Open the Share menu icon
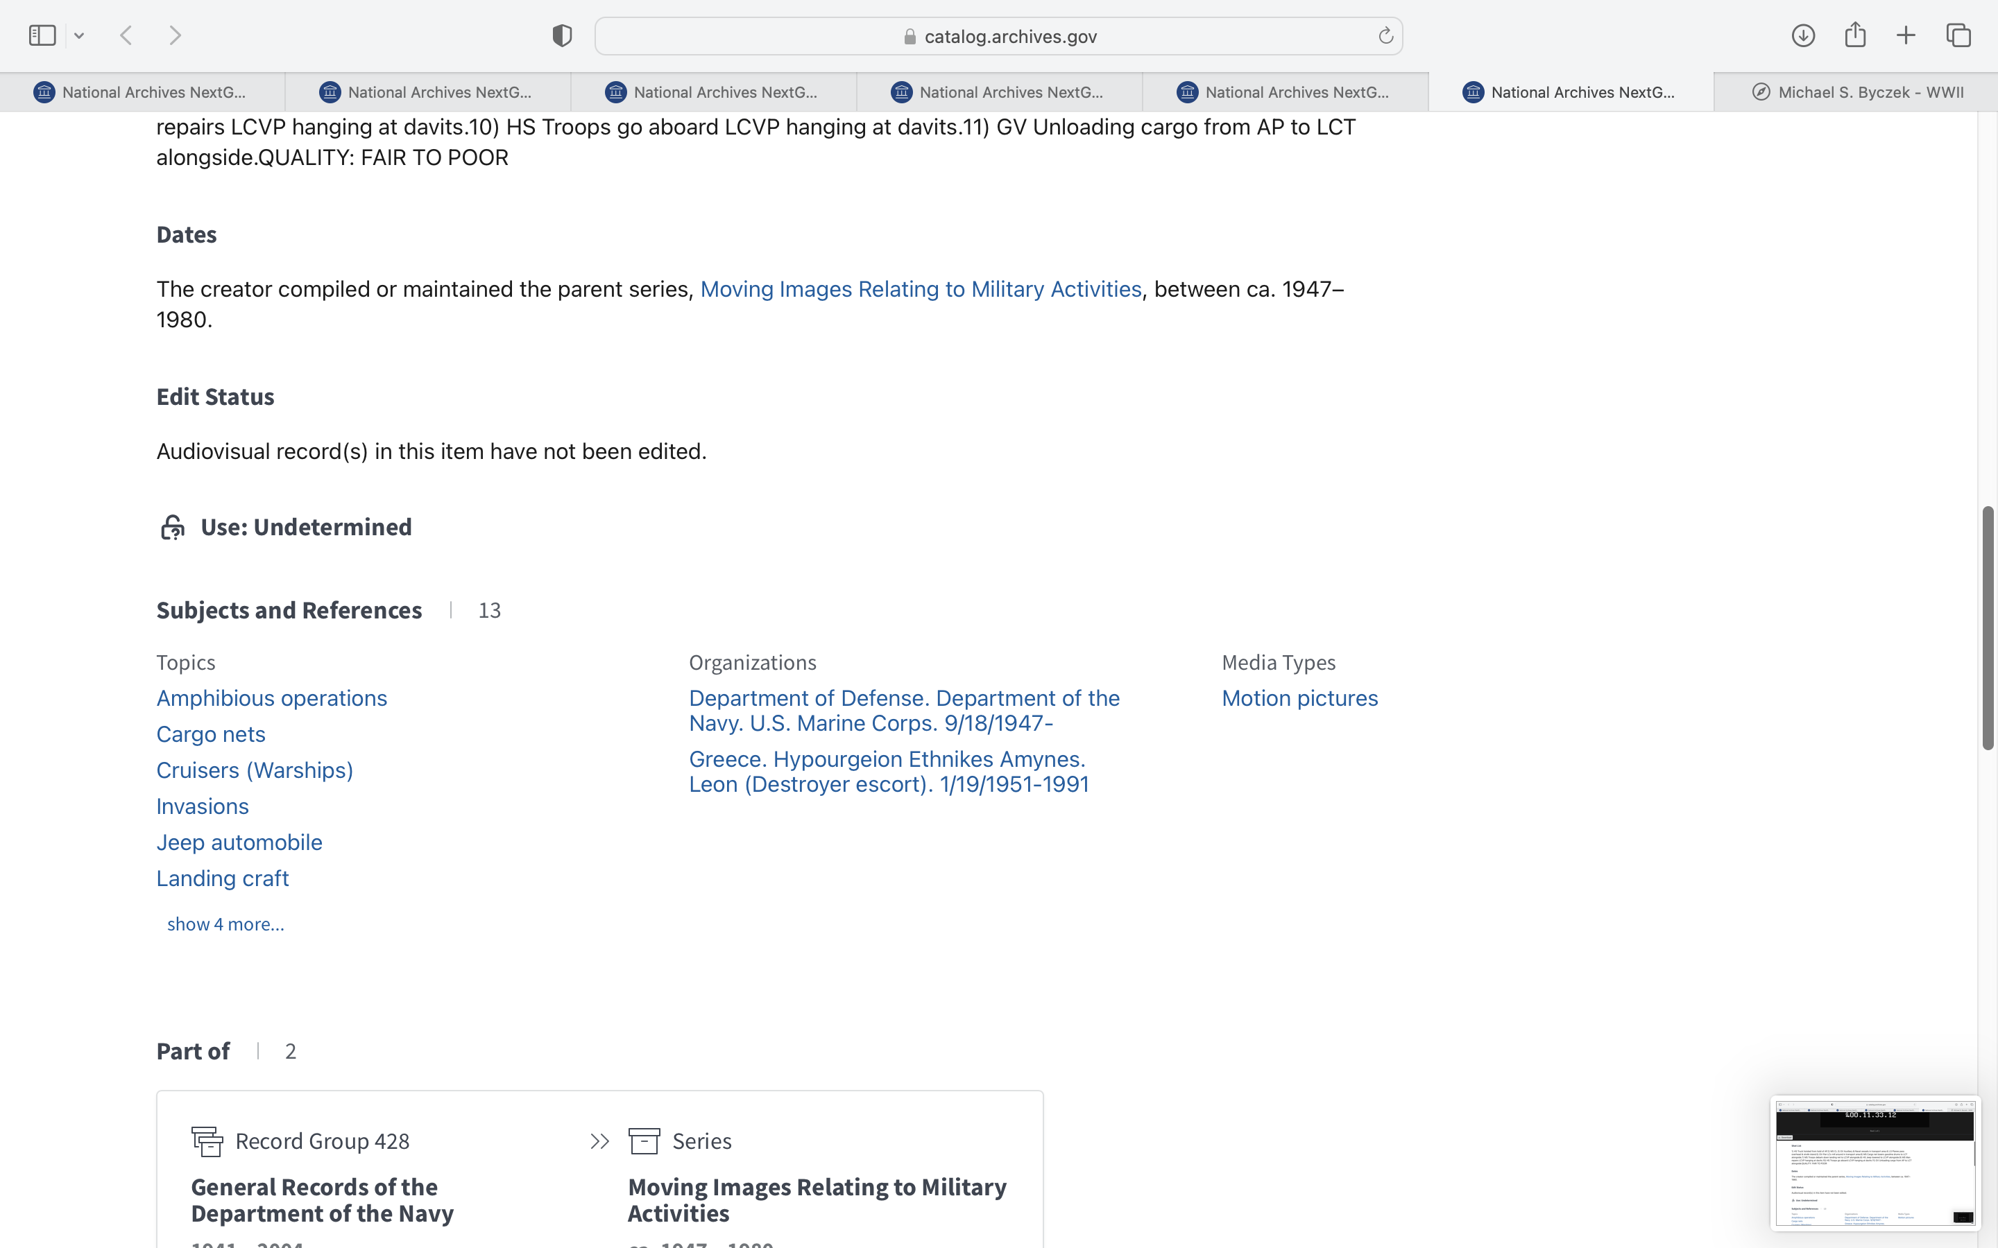This screenshot has width=1998, height=1248. pos(1855,35)
